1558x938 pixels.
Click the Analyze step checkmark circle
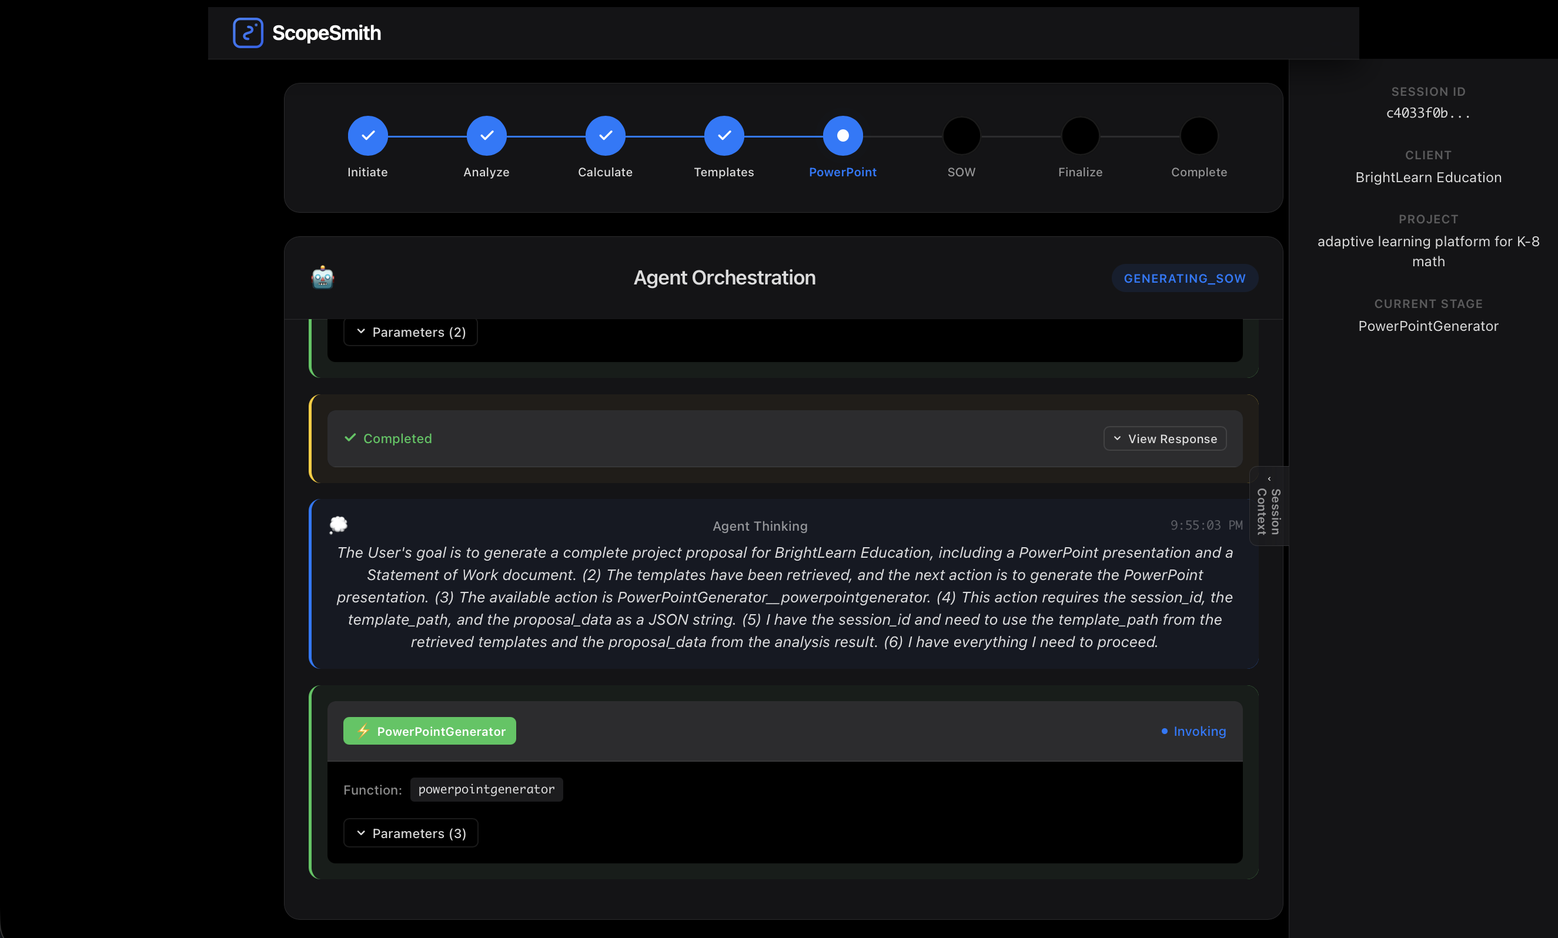pos(486,135)
